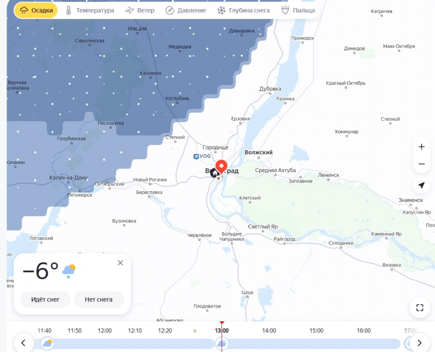The image size is (435, 352).
Task: Advance timeline with right arrow
Action: (x=419, y=343)
